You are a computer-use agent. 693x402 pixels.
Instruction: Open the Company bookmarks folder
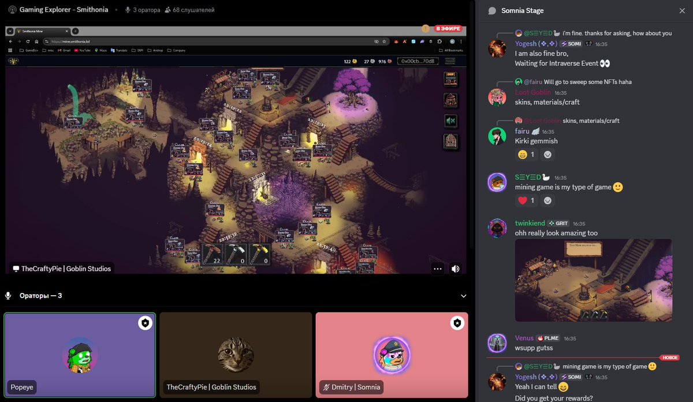click(x=176, y=50)
